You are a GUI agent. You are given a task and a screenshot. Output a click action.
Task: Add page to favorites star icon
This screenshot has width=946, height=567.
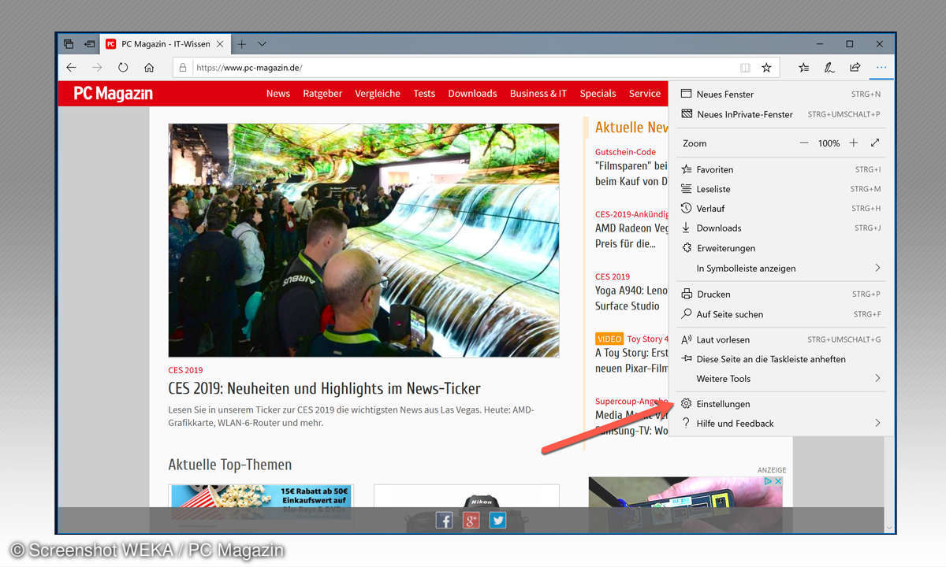766,68
